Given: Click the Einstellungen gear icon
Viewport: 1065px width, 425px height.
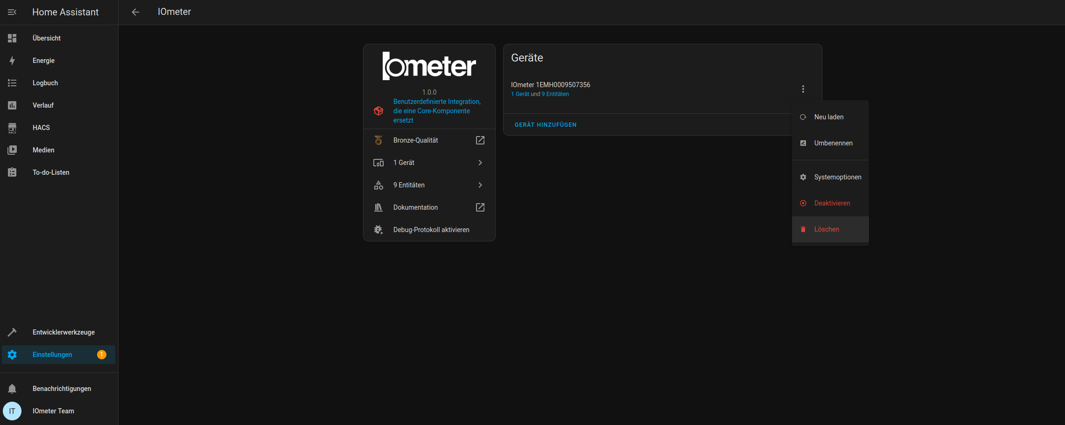Looking at the screenshot, I should click(x=12, y=355).
